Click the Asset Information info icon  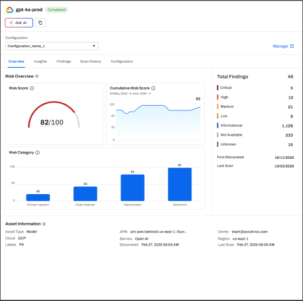point(44,224)
